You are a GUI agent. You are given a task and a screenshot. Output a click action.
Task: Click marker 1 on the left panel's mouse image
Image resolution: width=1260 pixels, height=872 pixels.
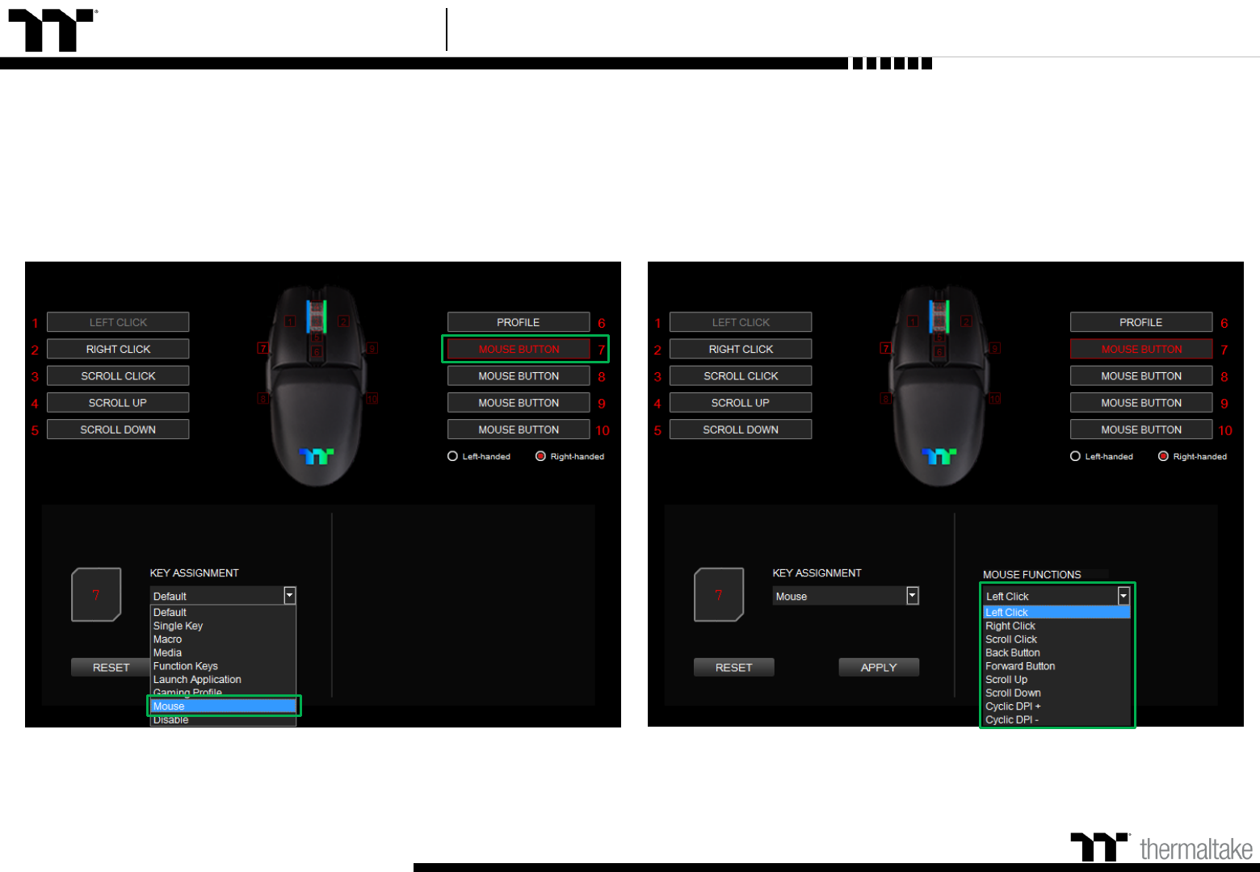pyautogui.click(x=290, y=321)
